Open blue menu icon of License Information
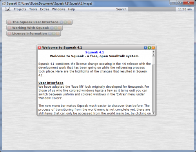This screenshot has height=152, width=196. tap(50, 34)
